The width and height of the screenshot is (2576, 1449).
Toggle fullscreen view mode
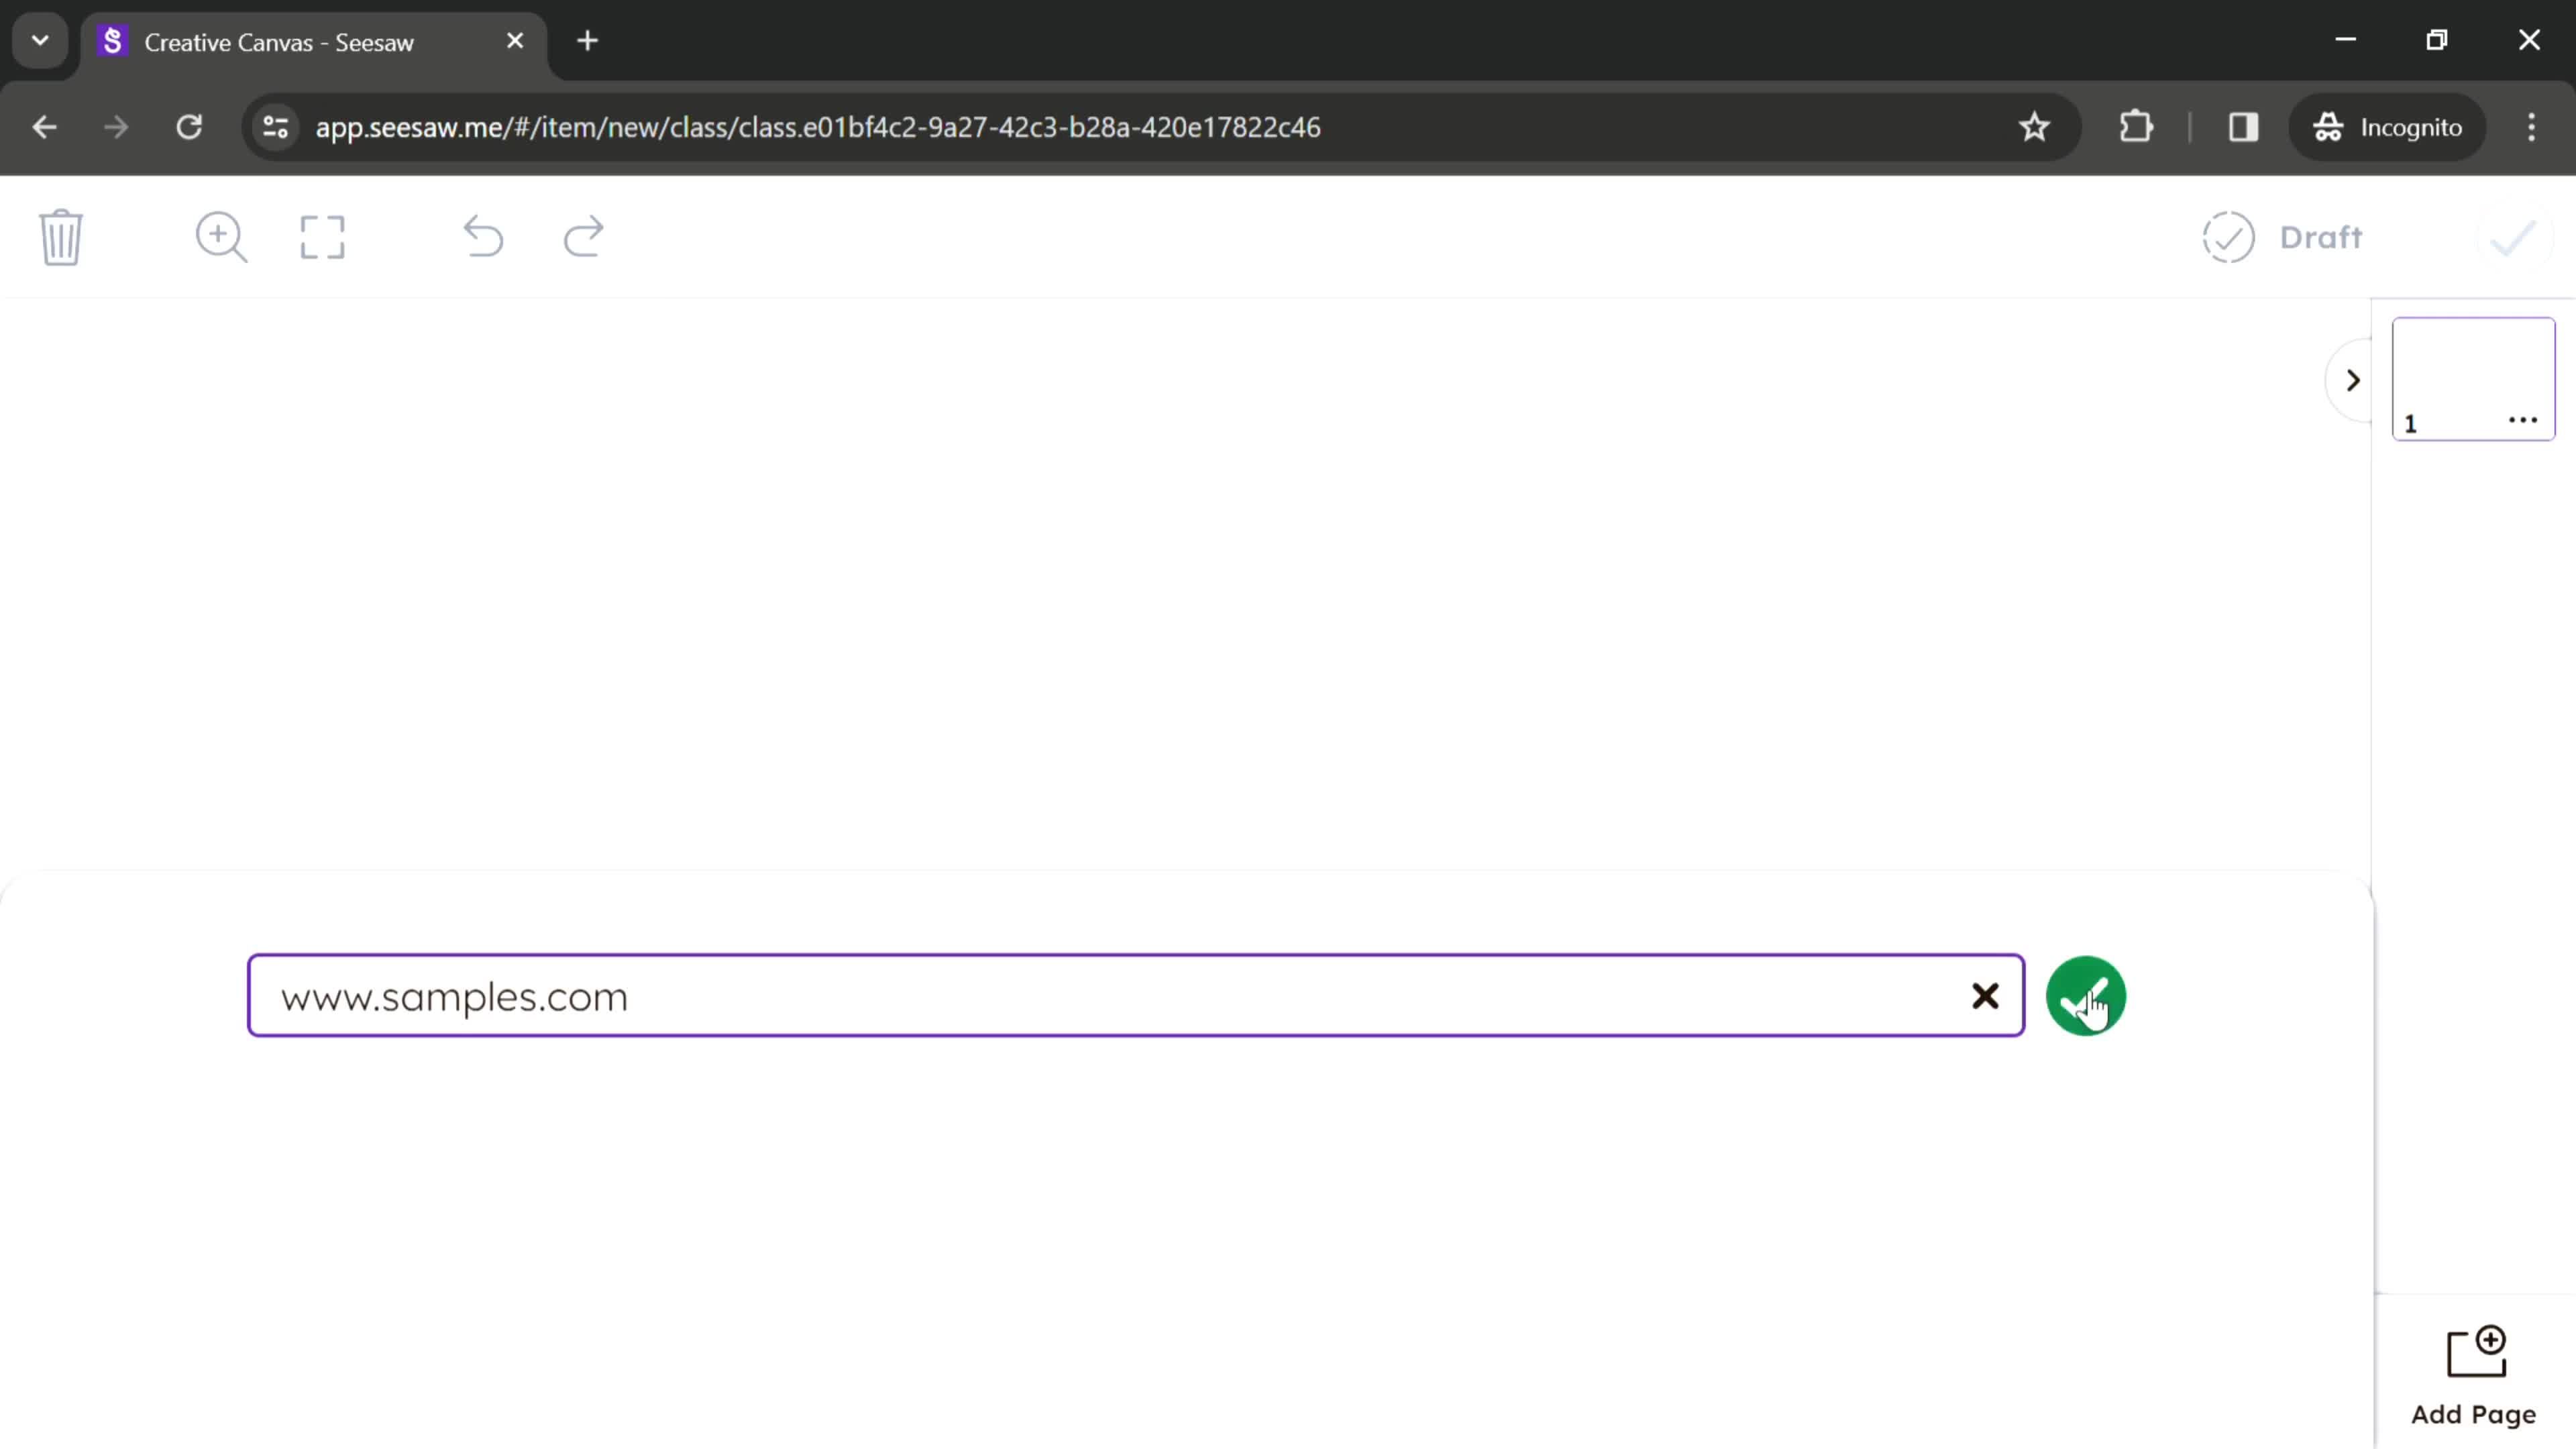(x=324, y=237)
